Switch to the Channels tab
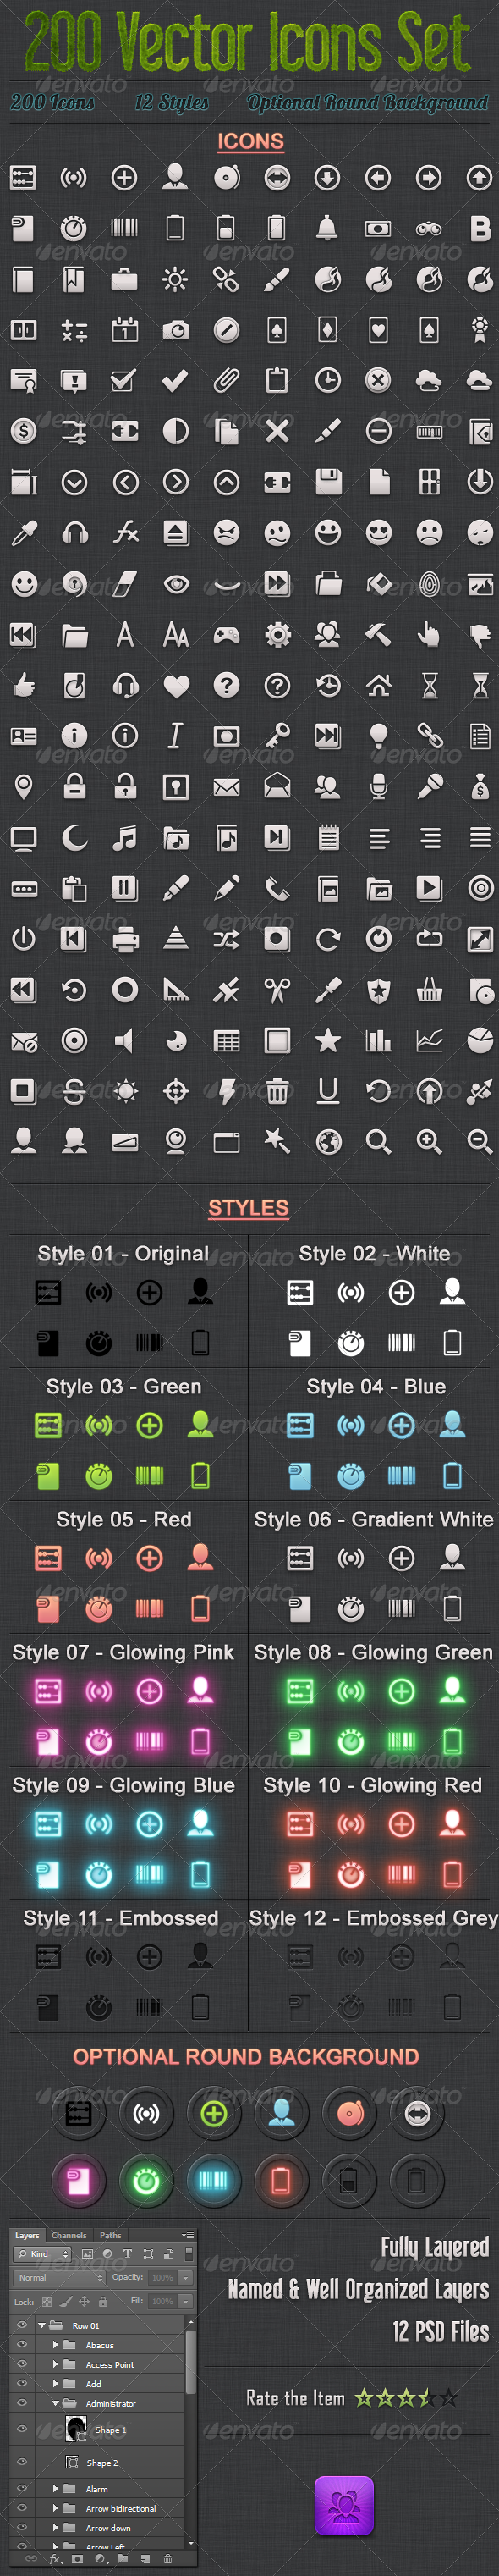The height and width of the screenshot is (2576, 499). coord(69,2236)
